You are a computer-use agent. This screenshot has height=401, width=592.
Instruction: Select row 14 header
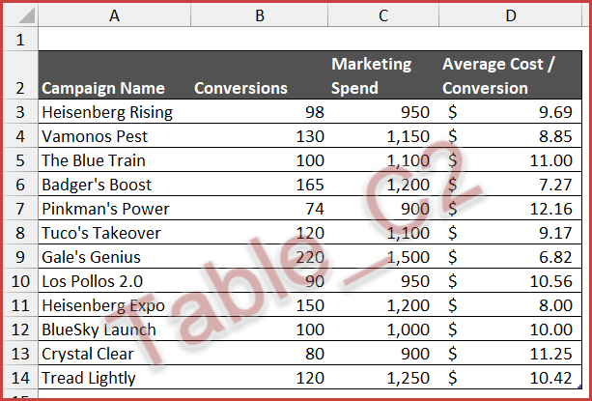pyautogui.click(x=19, y=378)
